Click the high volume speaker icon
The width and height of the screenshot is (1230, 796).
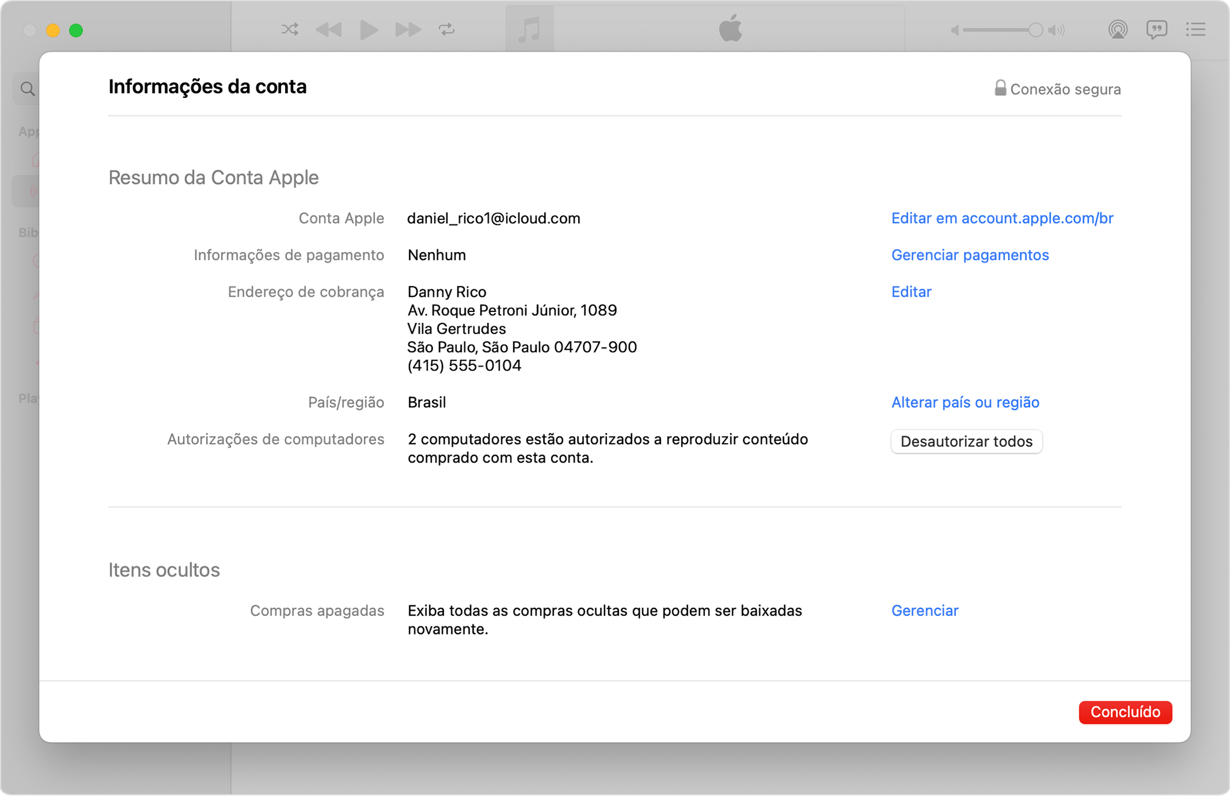click(x=1056, y=30)
